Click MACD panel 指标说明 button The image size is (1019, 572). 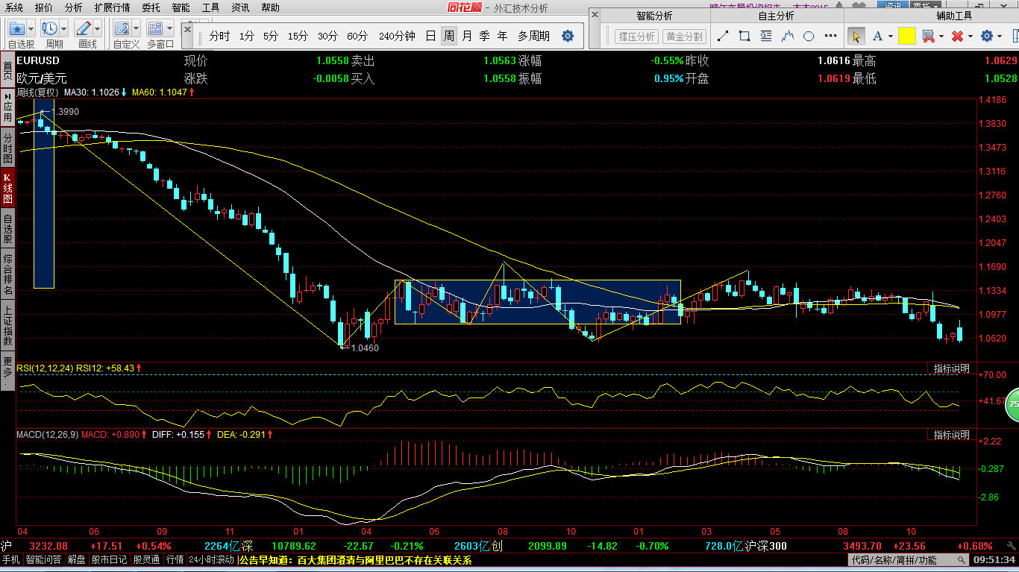[x=952, y=435]
